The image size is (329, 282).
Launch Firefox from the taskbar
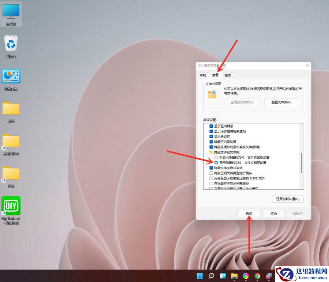(246, 276)
